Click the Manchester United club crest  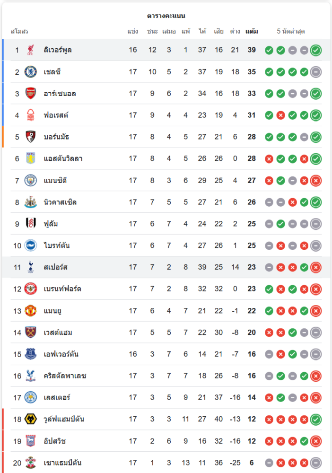click(31, 311)
